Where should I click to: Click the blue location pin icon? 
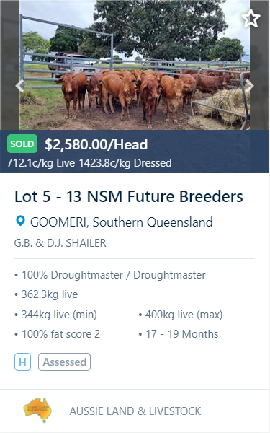[x=20, y=222]
